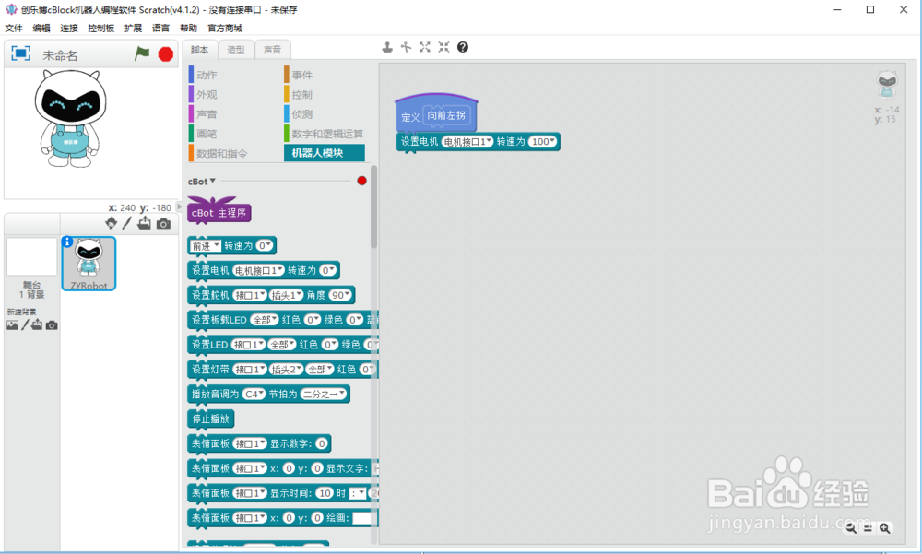Paint a new sprite with the paintbrush icon
Viewport: 922px width, 554px height.
click(x=126, y=223)
